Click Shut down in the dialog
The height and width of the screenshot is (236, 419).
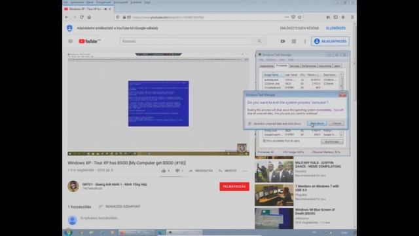pyautogui.click(x=317, y=123)
